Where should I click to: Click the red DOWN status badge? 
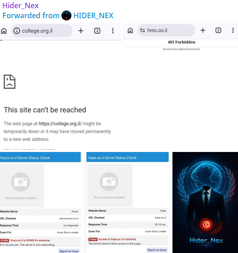point(5,240)
